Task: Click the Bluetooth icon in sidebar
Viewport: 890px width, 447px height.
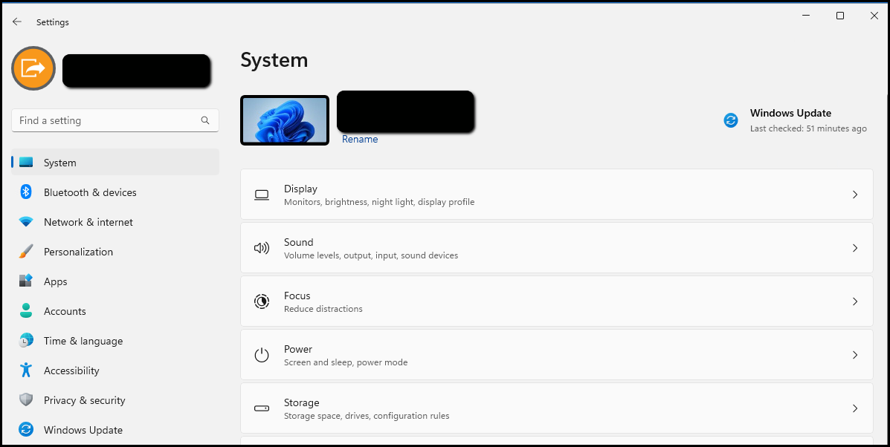Action: pyautogui.click(x=26, y=192)
